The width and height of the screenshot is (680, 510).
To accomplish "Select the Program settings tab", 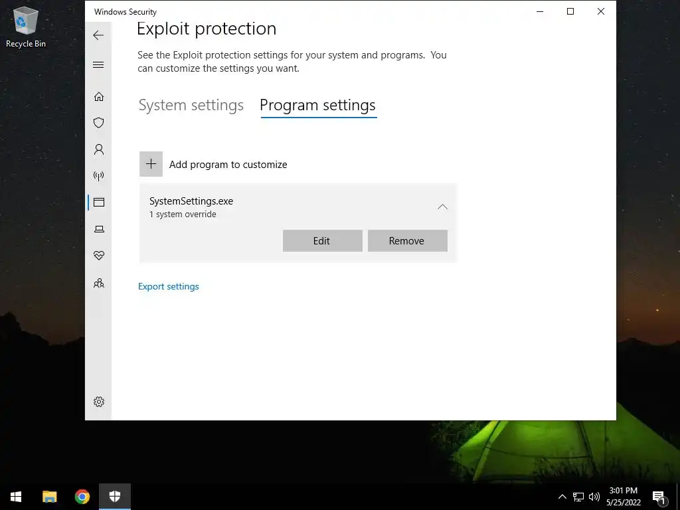I will click(x=317, y=106).
